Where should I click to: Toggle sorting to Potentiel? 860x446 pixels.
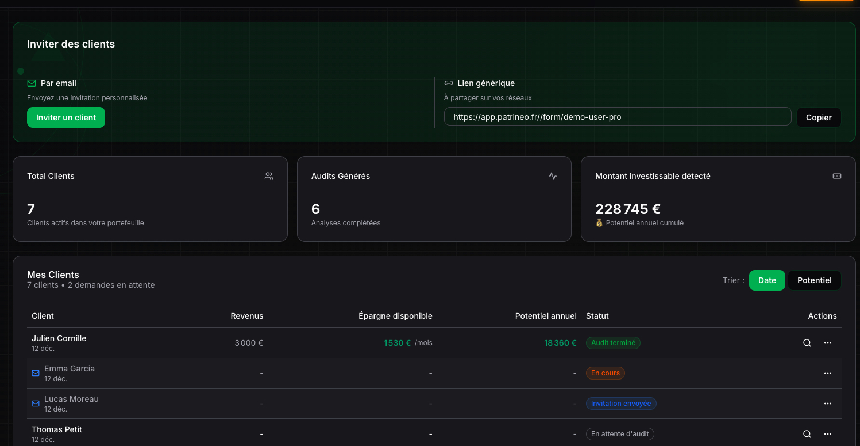point(814,280)
